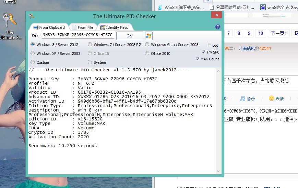Toggle the Try SP0 checkbox
Image resolution: width=298 pixels, height=188 pixels.
[203, 52]
